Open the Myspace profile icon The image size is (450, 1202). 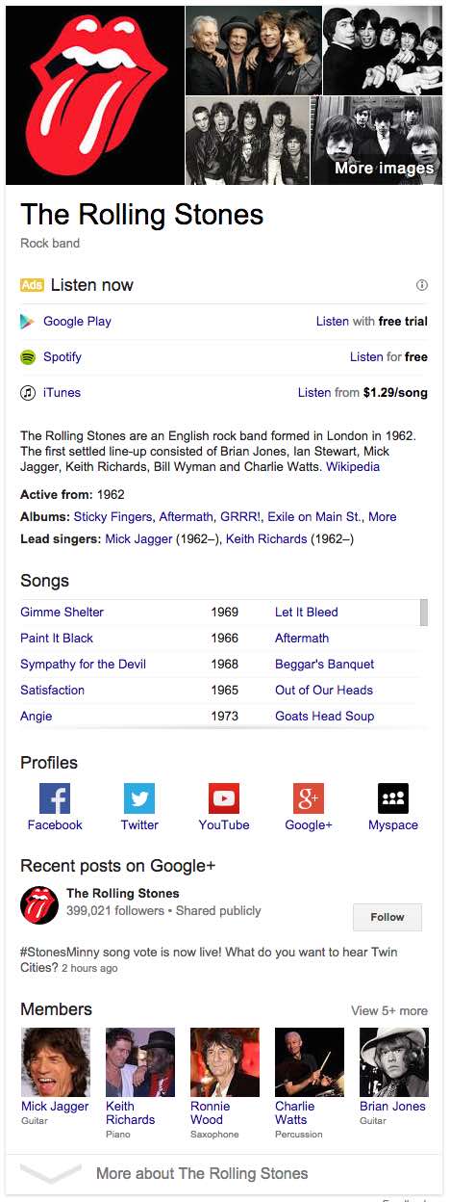(393, 798)
